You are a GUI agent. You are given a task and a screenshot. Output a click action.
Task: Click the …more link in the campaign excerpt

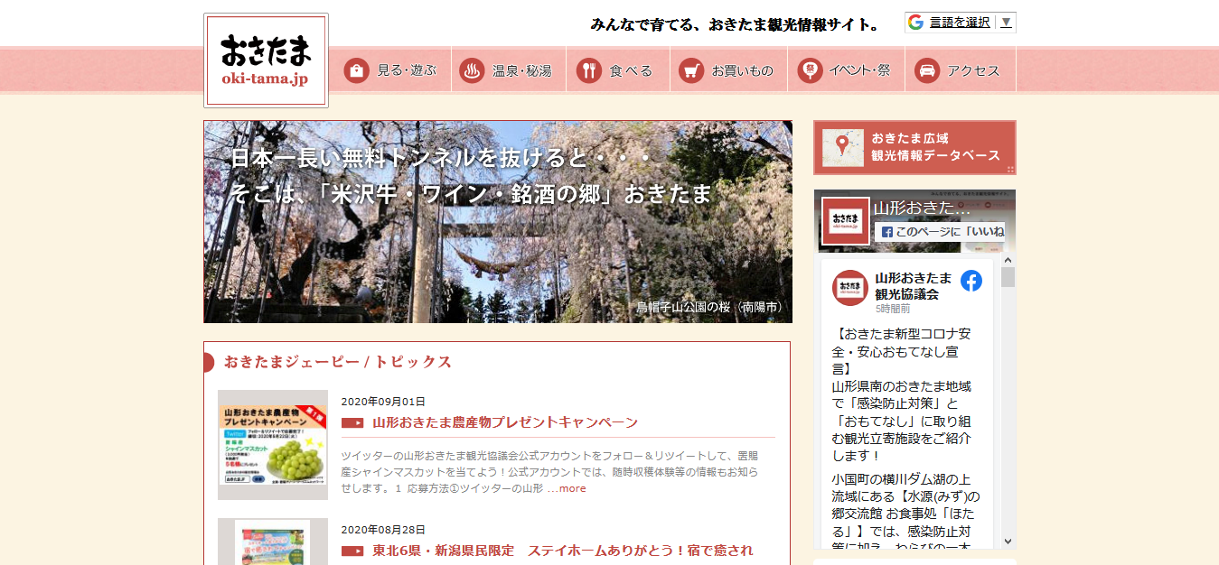coord(567,488)
